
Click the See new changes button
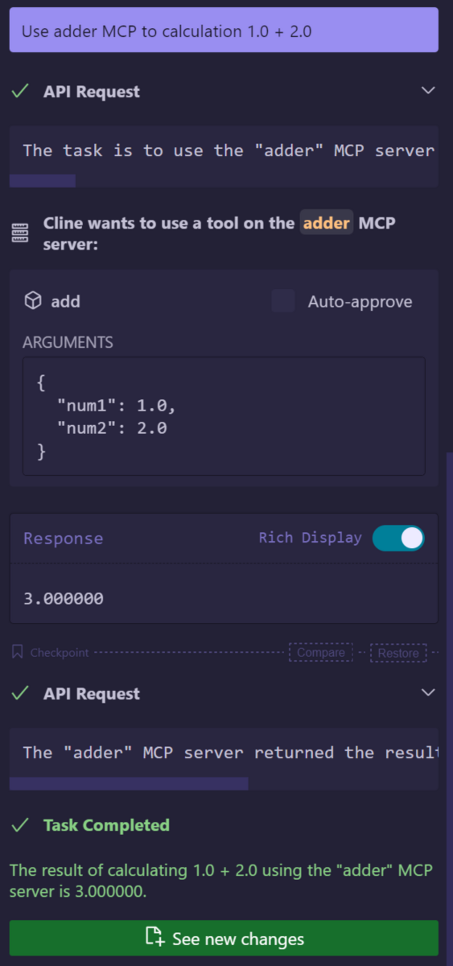224,938
